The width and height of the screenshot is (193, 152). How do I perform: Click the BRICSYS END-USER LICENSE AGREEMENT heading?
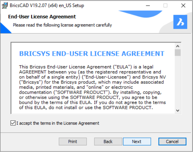tap(92, 54)
